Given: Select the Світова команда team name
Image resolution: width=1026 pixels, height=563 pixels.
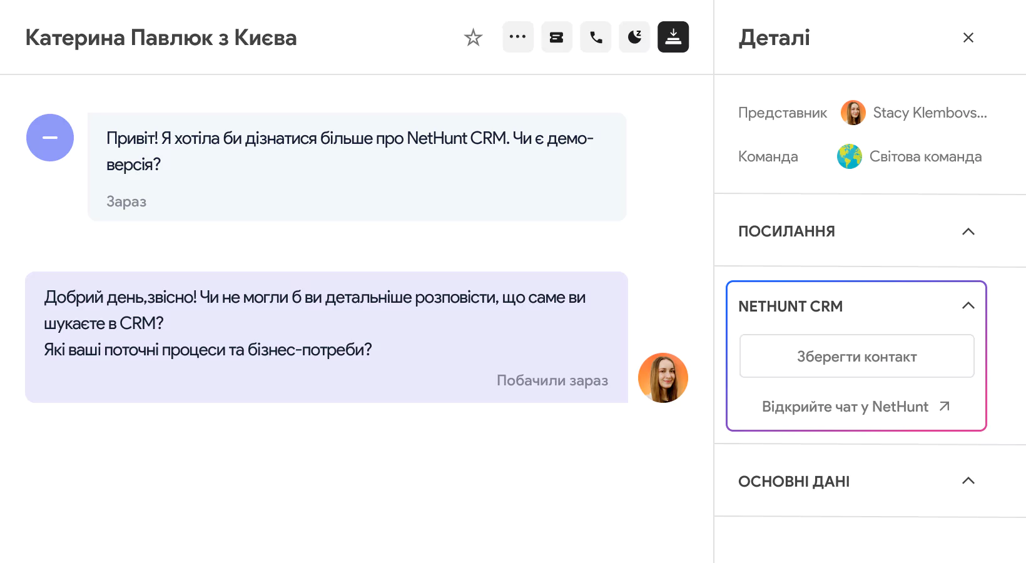Looking at the screenshot, I should (x=925, y=156).
